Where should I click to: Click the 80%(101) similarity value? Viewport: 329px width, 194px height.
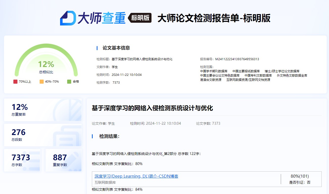click(300, 176)
